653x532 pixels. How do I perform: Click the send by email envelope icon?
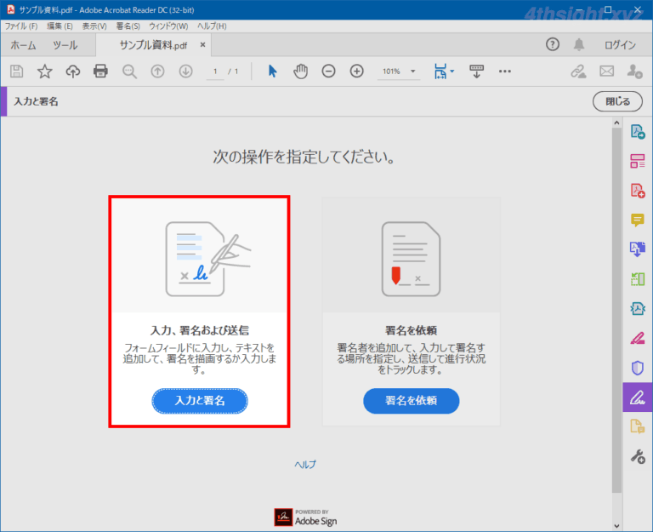tap(606, 72)
